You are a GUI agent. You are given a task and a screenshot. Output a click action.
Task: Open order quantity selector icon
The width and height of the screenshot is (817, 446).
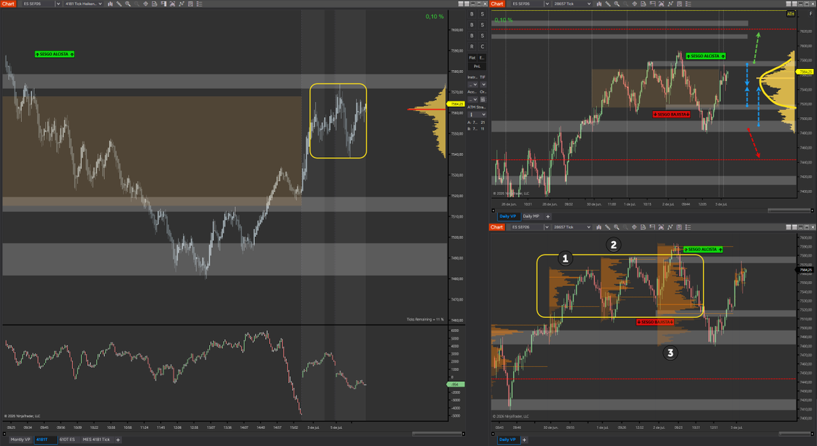pyautogui.click(x=483, y=99)
